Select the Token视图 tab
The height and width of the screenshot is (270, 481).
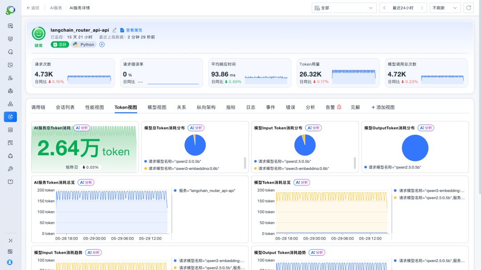[126, 107]
